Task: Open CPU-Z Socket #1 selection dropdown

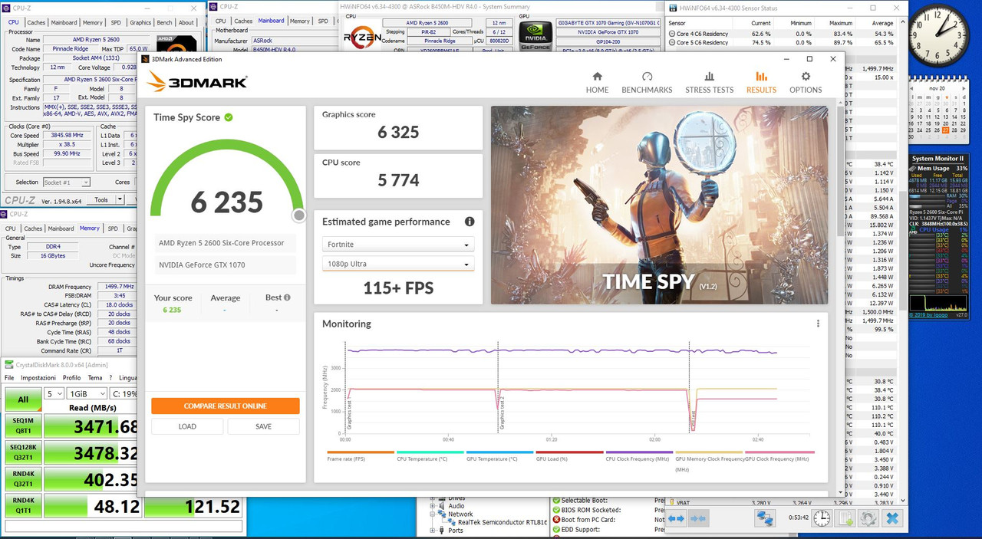Action: [x=65, y=182]
